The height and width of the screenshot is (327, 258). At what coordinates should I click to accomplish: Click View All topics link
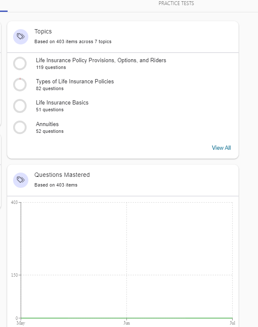tap(221, 148)
